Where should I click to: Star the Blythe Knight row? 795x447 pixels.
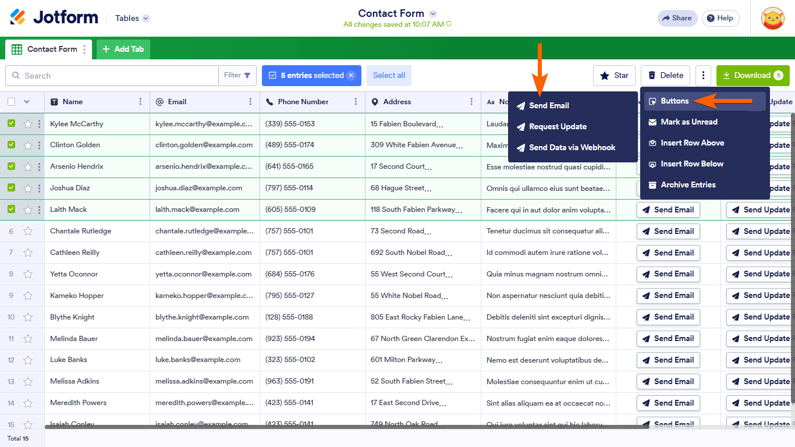(x=27, y=317)
